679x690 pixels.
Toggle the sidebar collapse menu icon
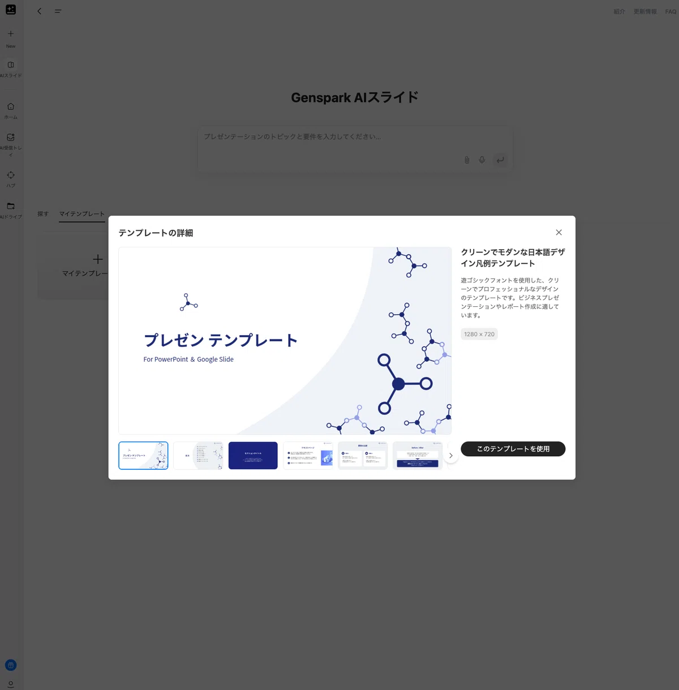(58, 11)
